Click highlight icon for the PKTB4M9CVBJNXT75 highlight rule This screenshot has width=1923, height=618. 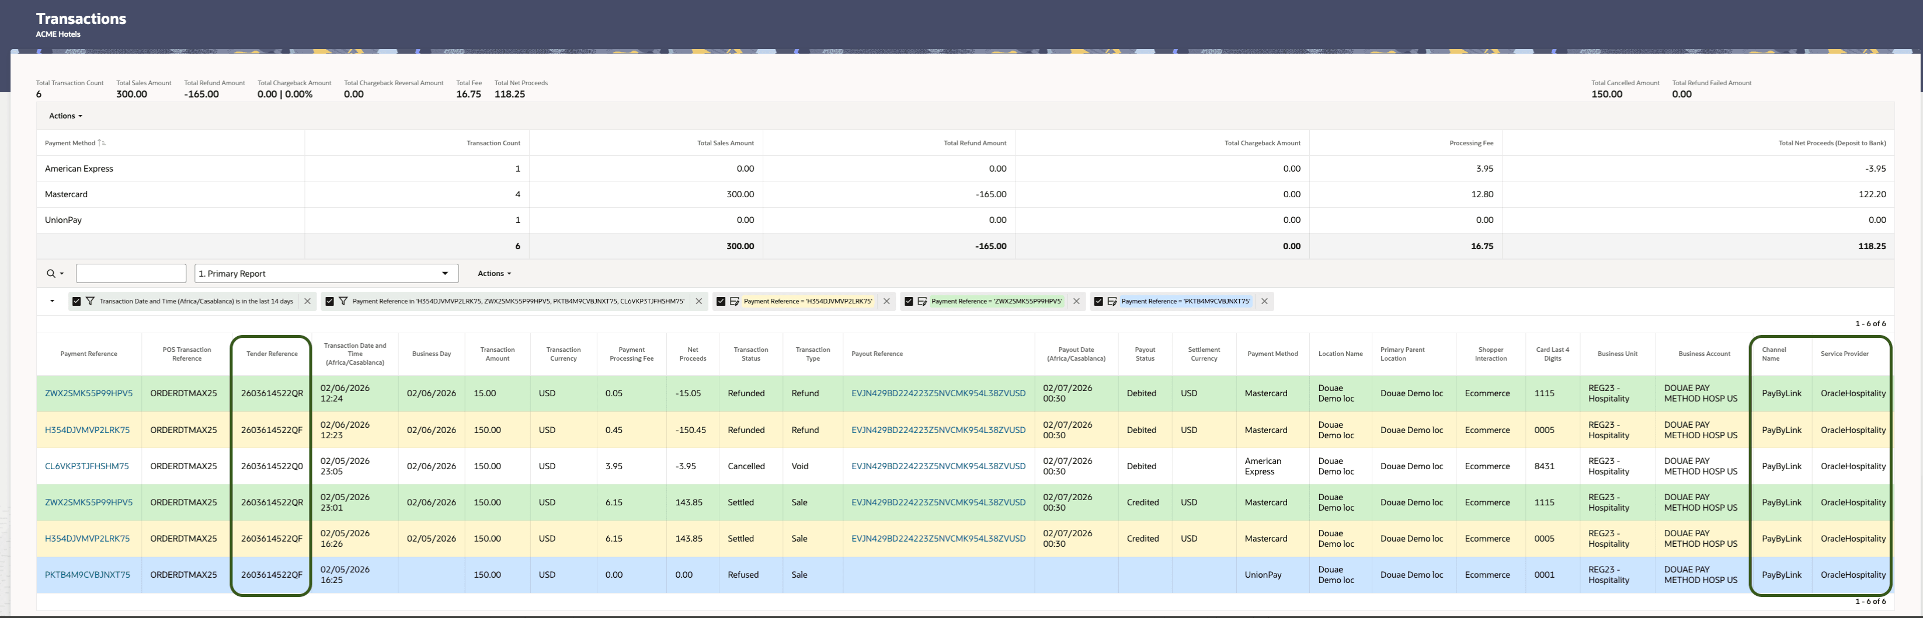pyautogui.click(x=1112, y=302)
